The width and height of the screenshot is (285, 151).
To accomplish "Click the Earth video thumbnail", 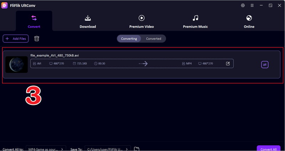I will coord(16,65).
